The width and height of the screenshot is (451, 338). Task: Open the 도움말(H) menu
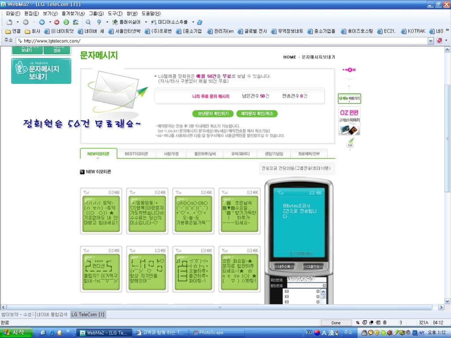pos(151,14)
